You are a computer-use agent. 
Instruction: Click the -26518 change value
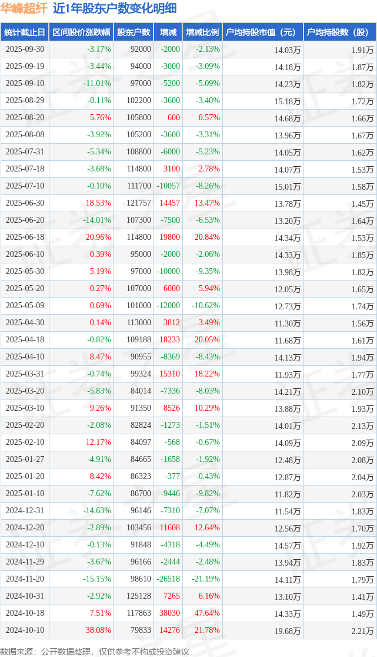(x=168, y=579)
